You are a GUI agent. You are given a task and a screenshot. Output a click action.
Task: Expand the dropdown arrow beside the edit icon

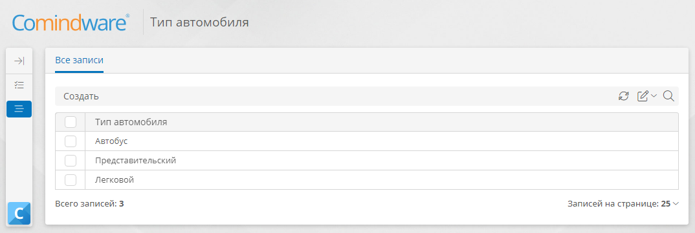point(654,96)
